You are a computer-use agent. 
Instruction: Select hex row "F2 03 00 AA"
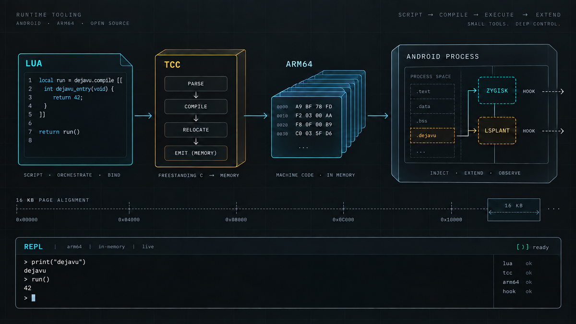[x=313, y=116]
